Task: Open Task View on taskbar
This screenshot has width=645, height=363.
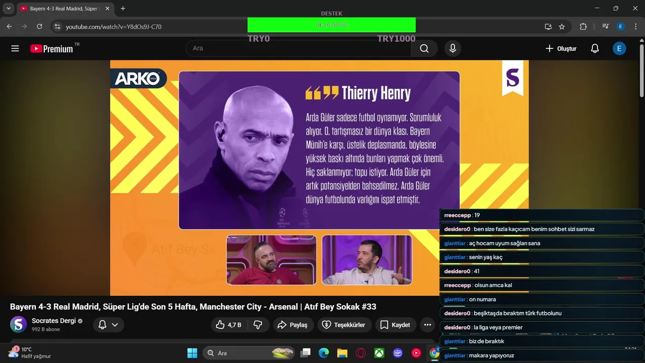Action: click(305, 353)
